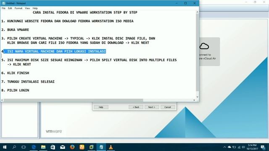Image resolution: width=269 pixels, height=151 pixels.
Task: Minimize the Notepad window
Action: [x=177, y=3]
